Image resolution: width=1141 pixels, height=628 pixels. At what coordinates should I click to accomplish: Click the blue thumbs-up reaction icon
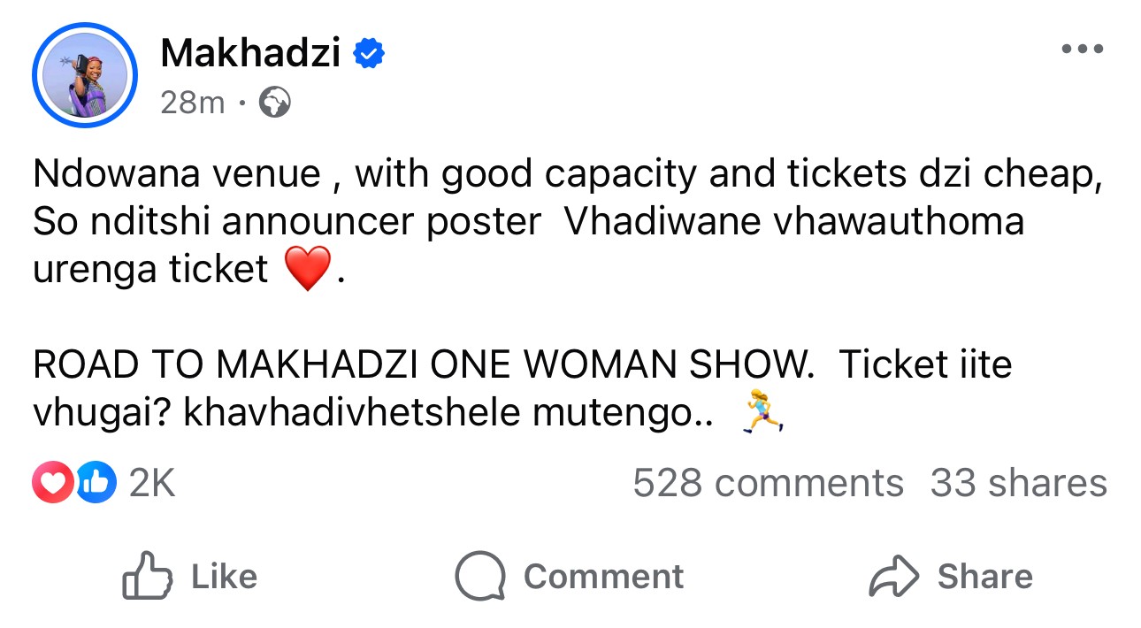pos(96,483)
